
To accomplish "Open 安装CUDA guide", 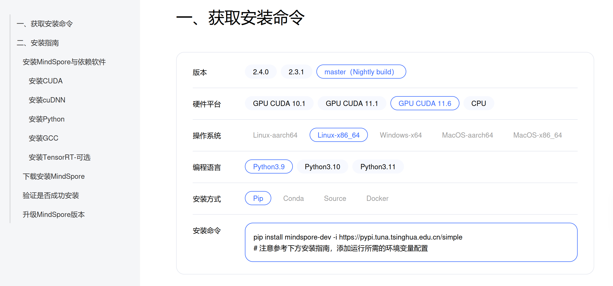I will pos(46,81).
